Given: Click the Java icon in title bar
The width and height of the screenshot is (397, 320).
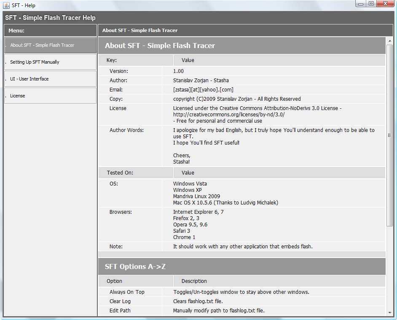Looking at the screenshot, I should (6, 5).
